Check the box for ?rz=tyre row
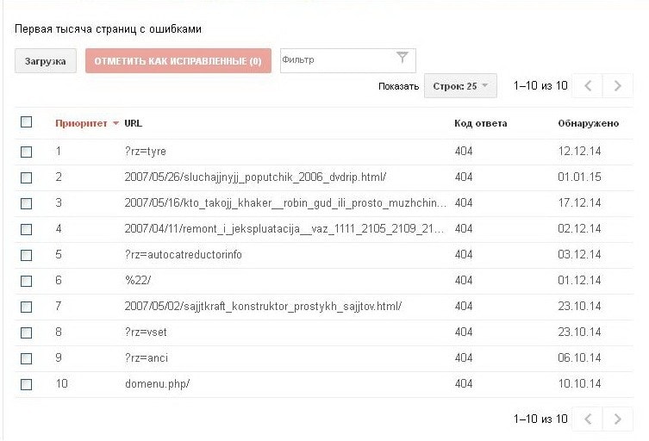Screen dimensions: 649x441 point(26,152)
